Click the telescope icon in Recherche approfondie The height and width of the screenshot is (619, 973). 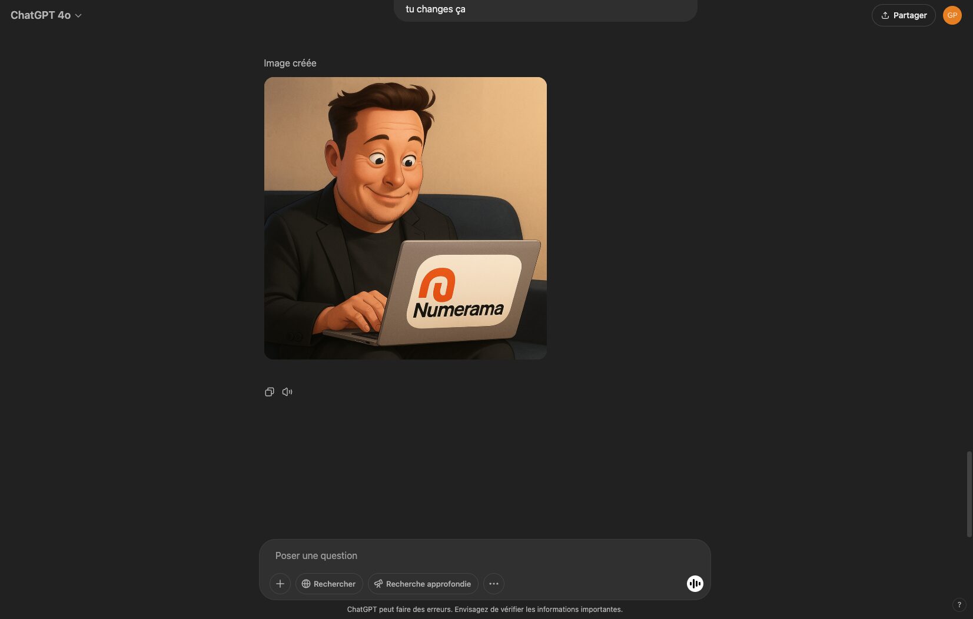tap(378, 584)
